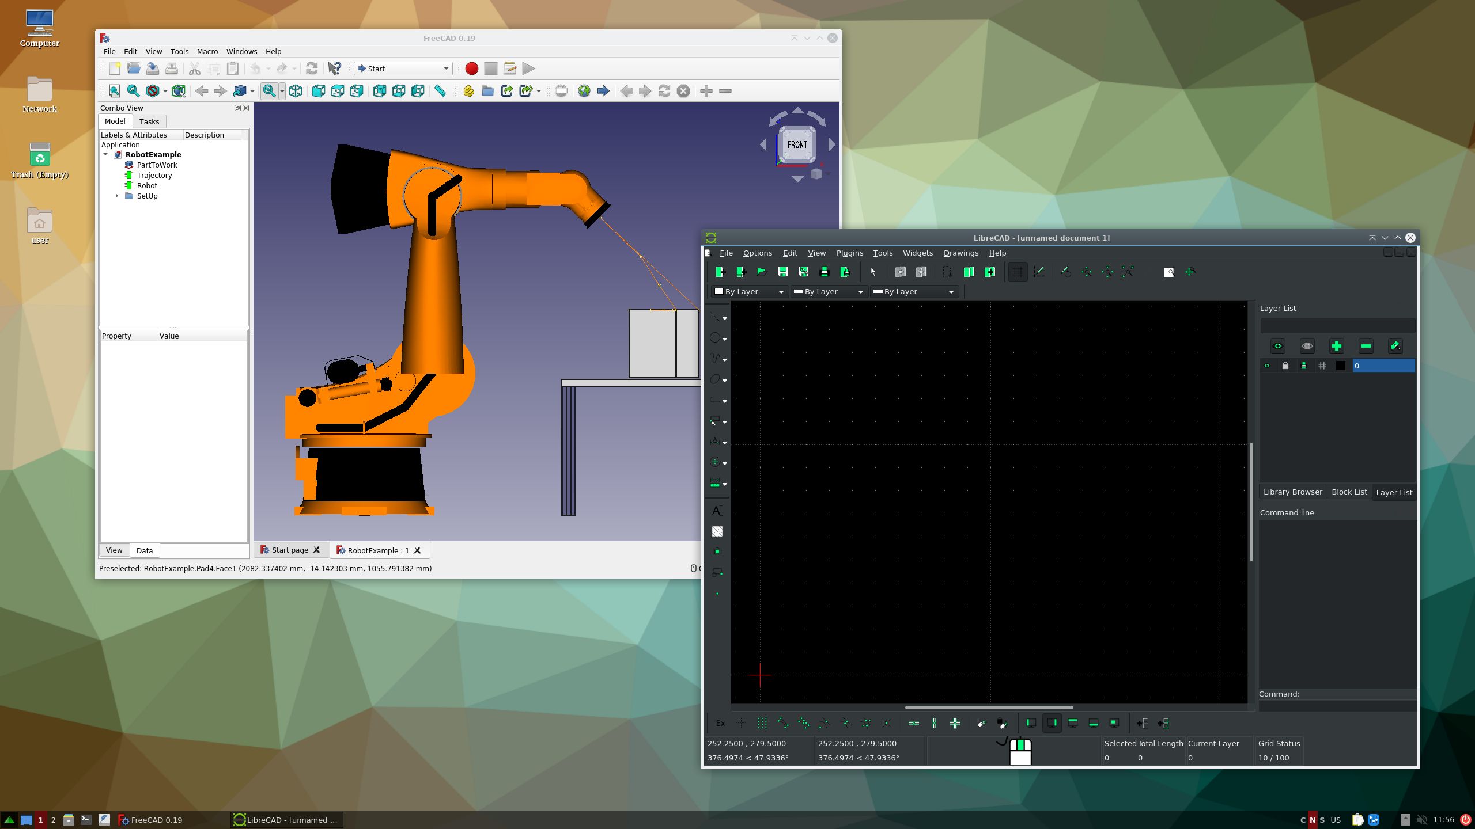
Task: Open the macro editor notepad icon in FreeCAD
Action: tap(509, 69)
